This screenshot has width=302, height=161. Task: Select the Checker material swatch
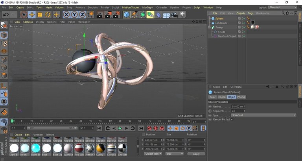tap(123, 148)
